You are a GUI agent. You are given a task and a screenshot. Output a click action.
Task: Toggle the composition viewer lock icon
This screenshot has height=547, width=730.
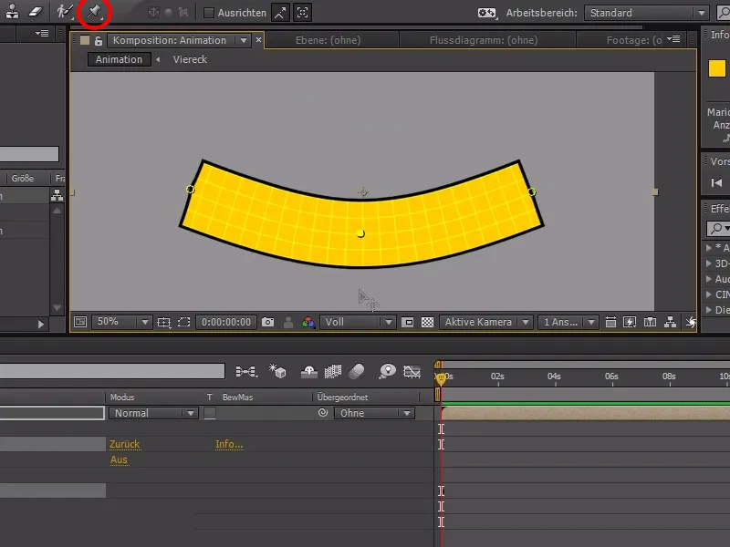(x=99, y=40)
